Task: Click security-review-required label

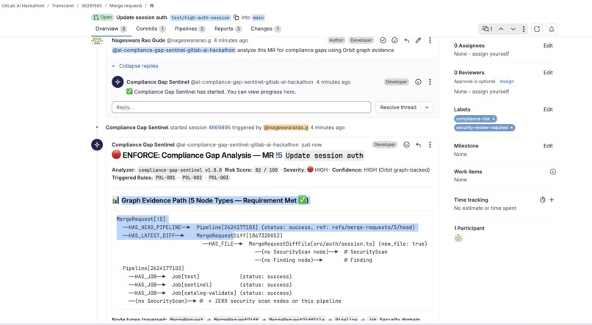Action: click(x=482, y=128)
